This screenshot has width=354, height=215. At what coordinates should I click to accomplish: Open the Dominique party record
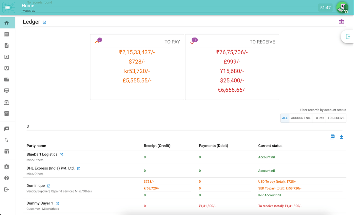point(36,186)
